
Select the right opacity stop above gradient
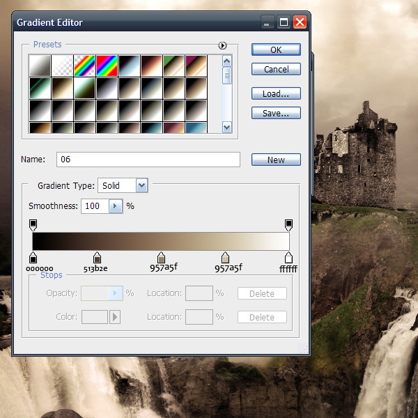coord(288,224)
